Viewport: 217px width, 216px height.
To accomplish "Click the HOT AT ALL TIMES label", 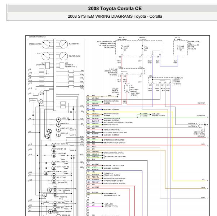I will [178, 39].
